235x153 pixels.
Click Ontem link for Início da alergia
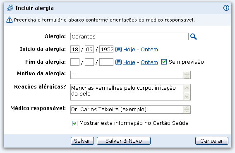tap(149, 50)
